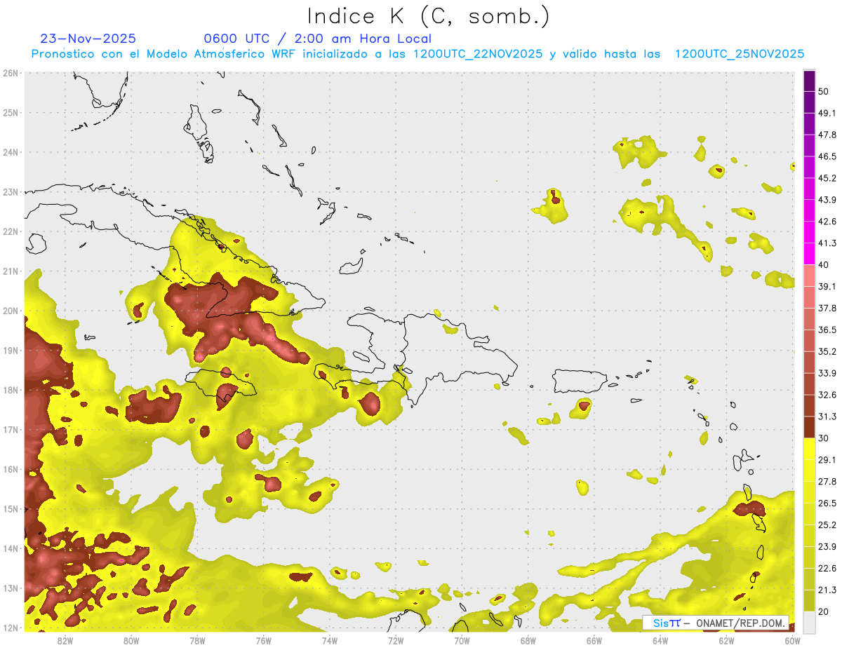This screenshot has width=842, height=650.
Task: Click the latitude label '24N'
Action: tap(11, 152)
